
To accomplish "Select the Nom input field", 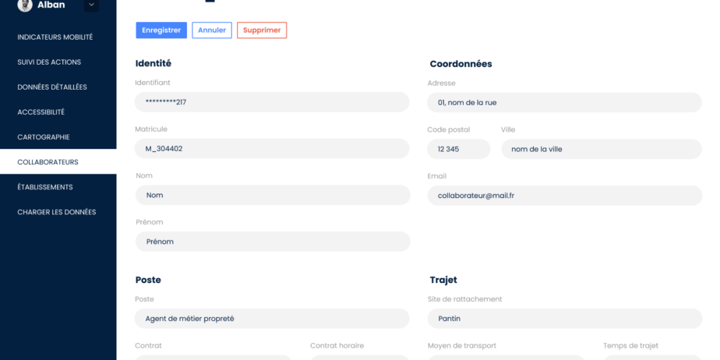I will coord(273,195).
